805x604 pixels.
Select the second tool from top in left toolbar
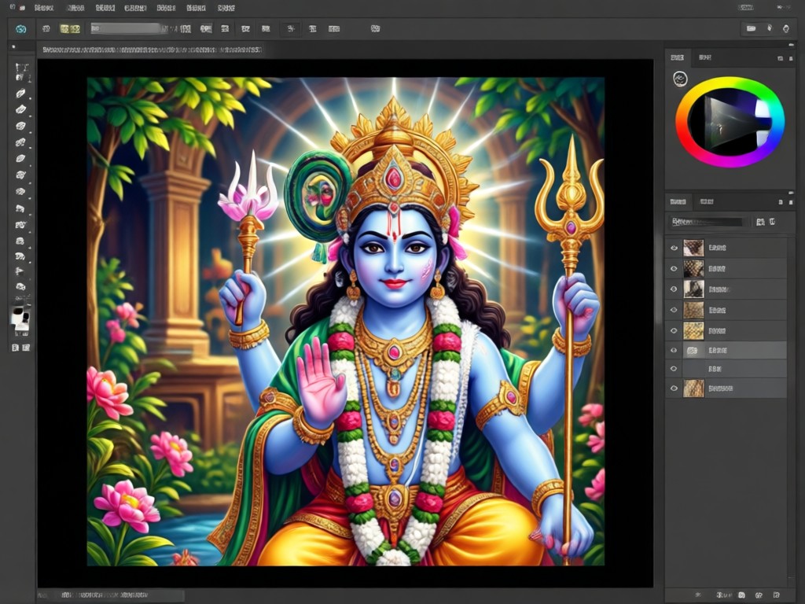(20, 94)
